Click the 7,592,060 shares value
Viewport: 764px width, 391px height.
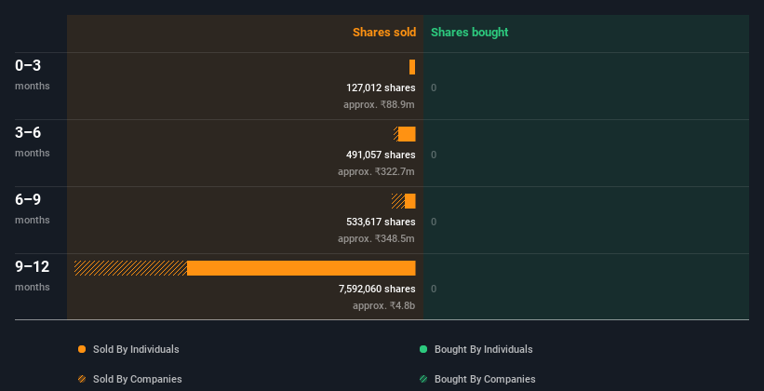point(377,290)
